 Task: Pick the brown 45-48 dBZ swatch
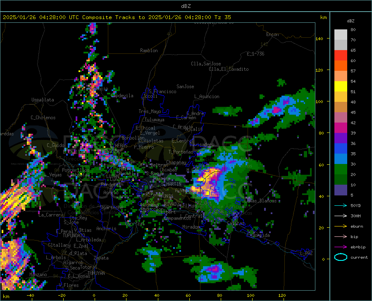pos(341,107)
